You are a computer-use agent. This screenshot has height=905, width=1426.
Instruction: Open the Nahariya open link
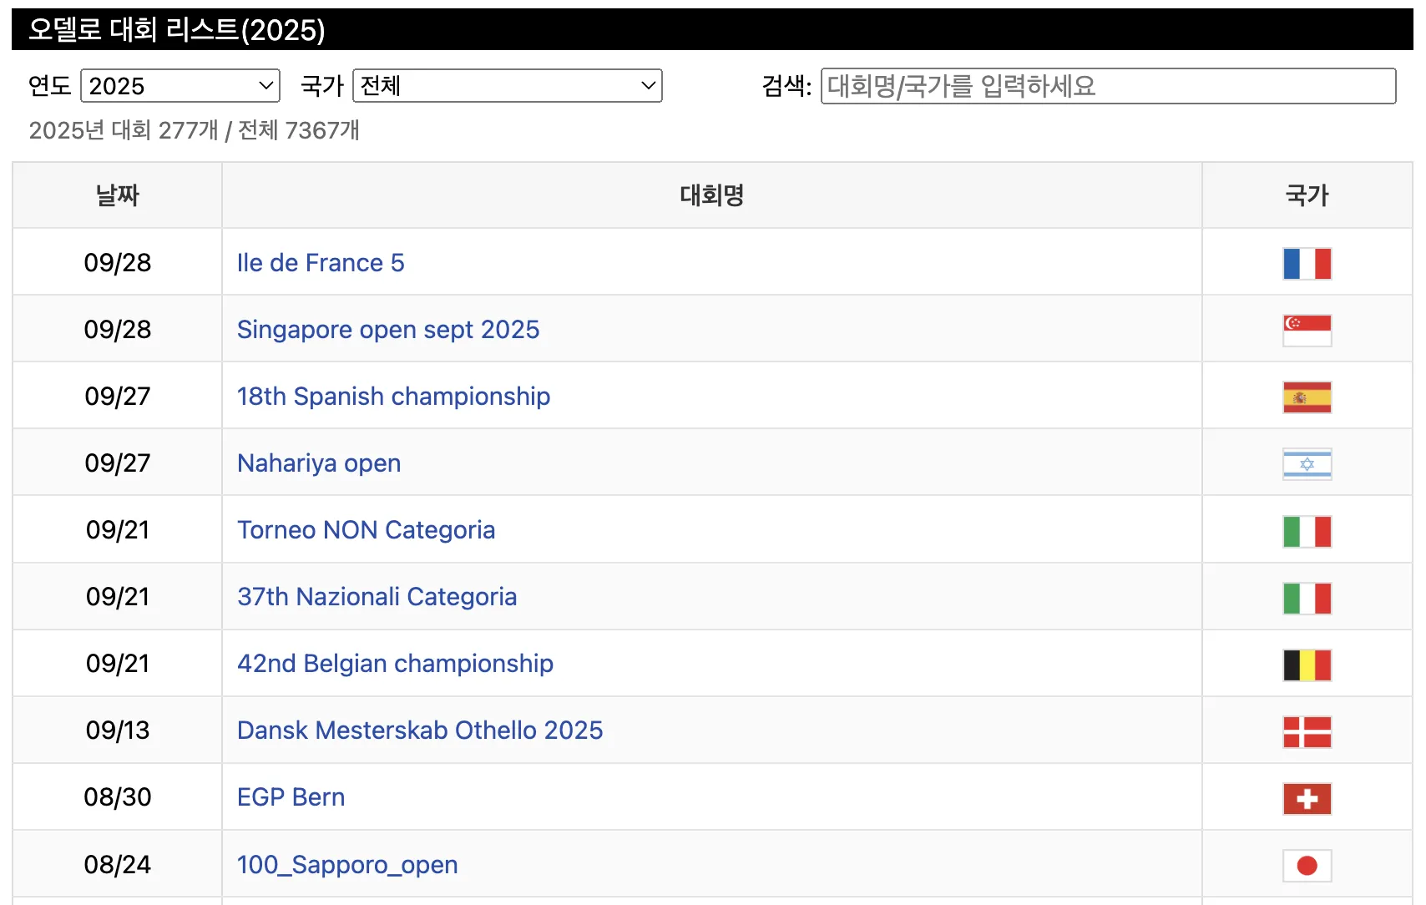(x=319, y=463)
